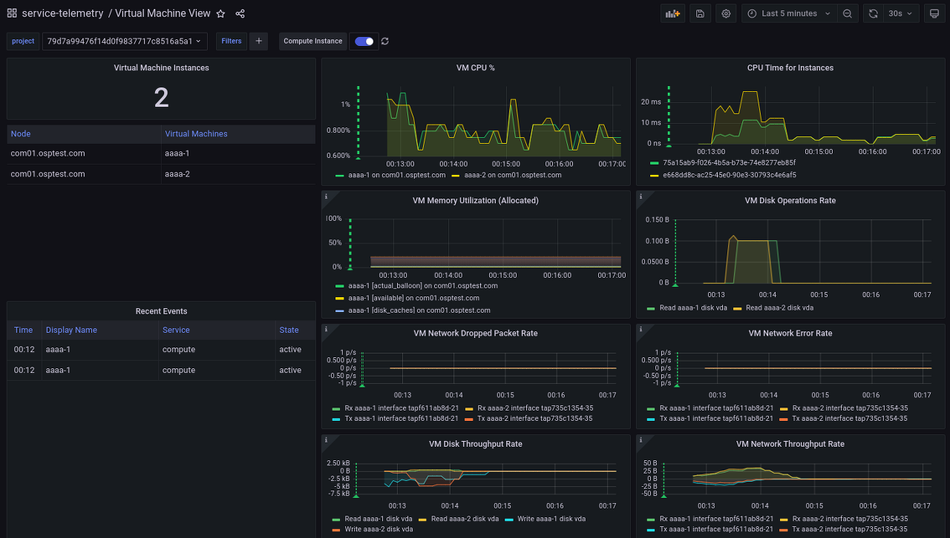Star the Virtual Machine View dashboard
The image size is (950, 538).
[x=220, y=13]
